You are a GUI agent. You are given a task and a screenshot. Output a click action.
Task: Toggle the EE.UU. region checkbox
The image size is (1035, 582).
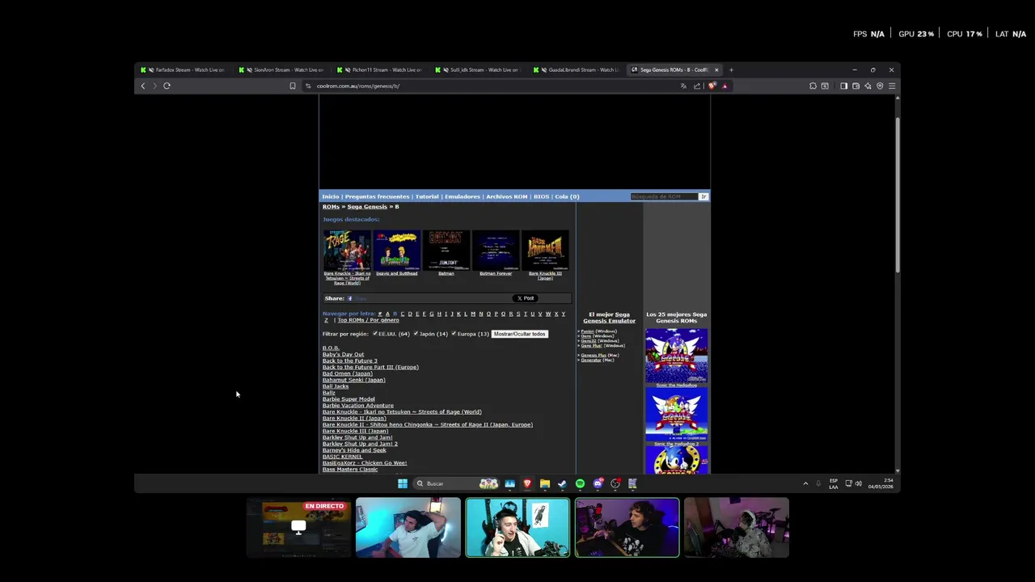pos(375,333)
